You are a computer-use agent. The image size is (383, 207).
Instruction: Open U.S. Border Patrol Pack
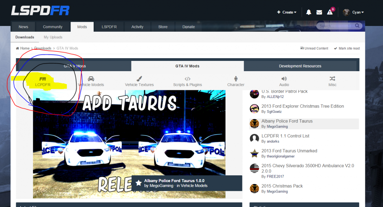point(285,91)
